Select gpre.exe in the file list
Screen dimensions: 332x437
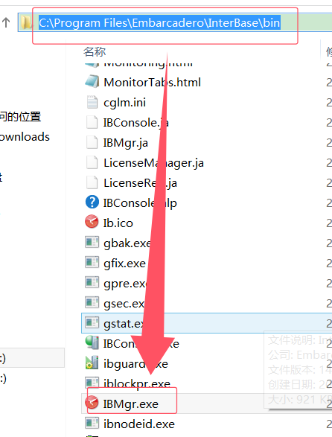[125, 284]
